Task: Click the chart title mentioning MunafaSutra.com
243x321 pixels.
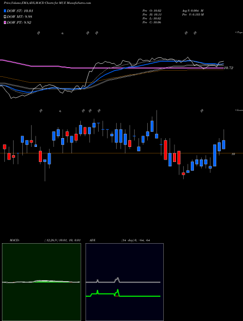Action: pyautogui.click(x=48, y=3)
